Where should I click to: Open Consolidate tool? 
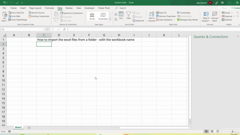pos(184,13)
